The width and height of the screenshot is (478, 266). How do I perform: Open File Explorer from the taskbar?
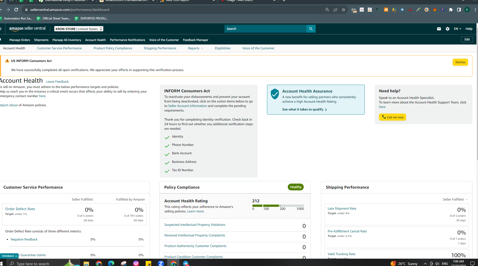(86, 263)
